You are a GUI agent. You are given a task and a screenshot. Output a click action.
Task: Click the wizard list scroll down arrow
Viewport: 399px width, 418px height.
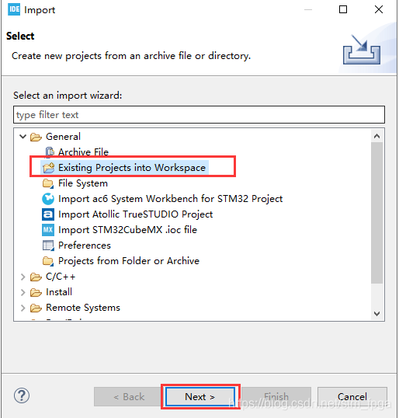click(377, 314)
